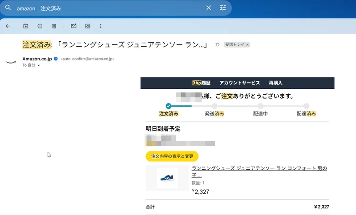Clear the search with the X icon

(x=209, y=8)
